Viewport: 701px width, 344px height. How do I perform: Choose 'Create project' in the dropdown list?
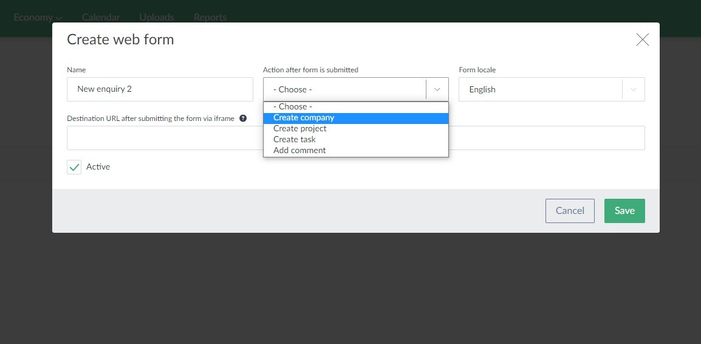[x=300, y=129]
